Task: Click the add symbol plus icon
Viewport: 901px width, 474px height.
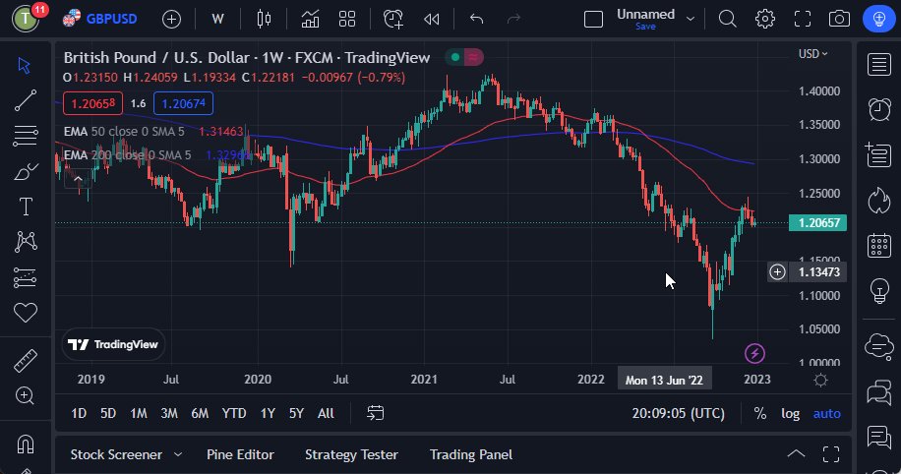Action: pyautogui.click(x=171, y=19)
